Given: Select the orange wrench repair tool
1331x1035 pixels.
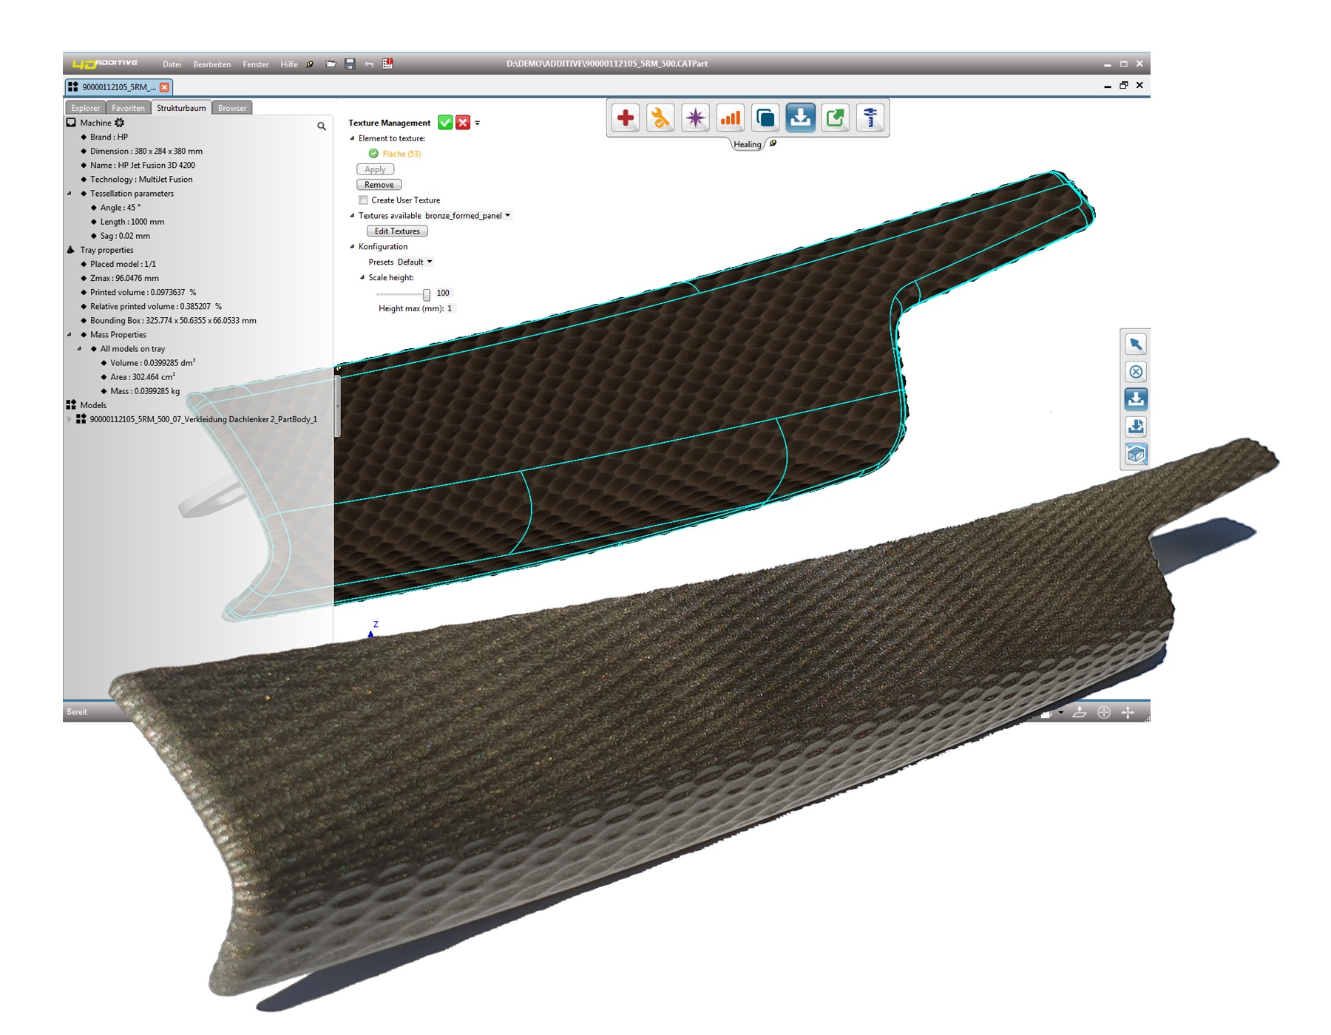Looking at the screenshot, I should pos(660,118).
